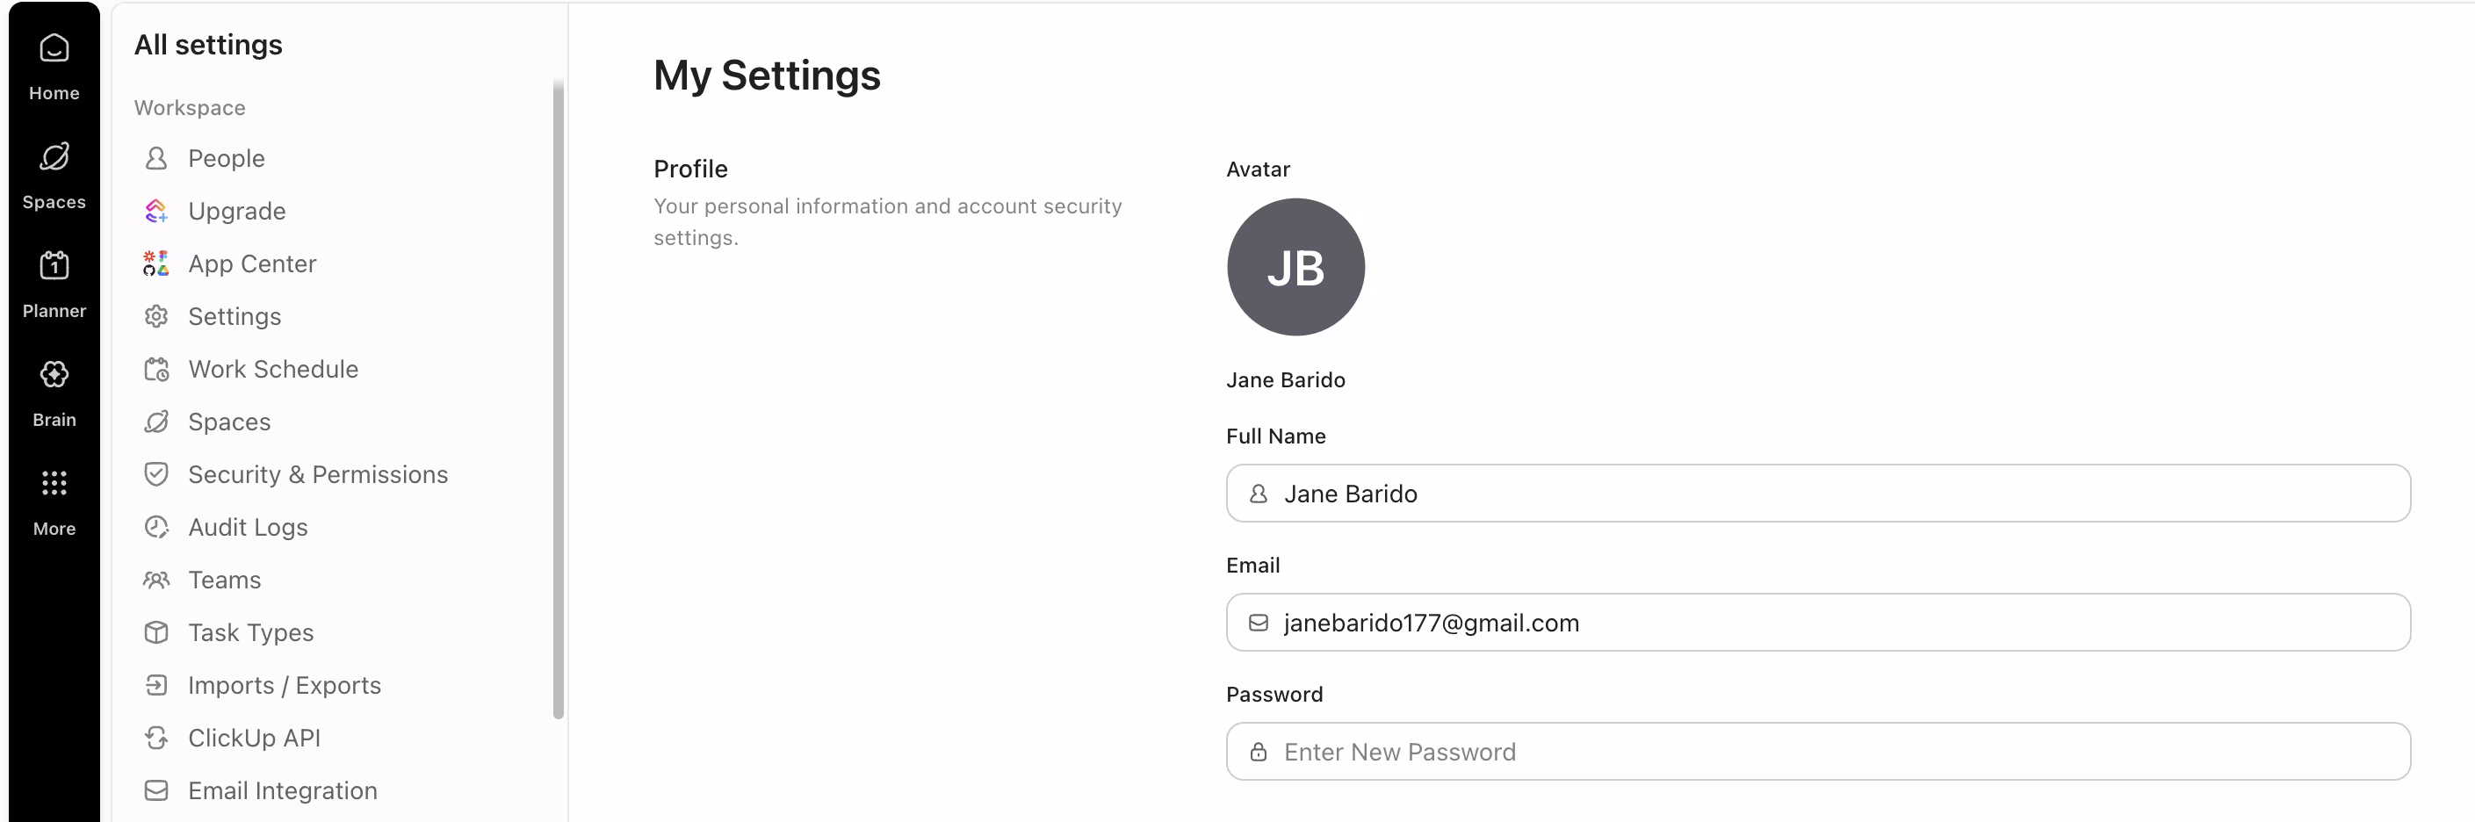The image size is (2475, 822).
Task: Open the More apps grid icon
Action: point(54,483)
